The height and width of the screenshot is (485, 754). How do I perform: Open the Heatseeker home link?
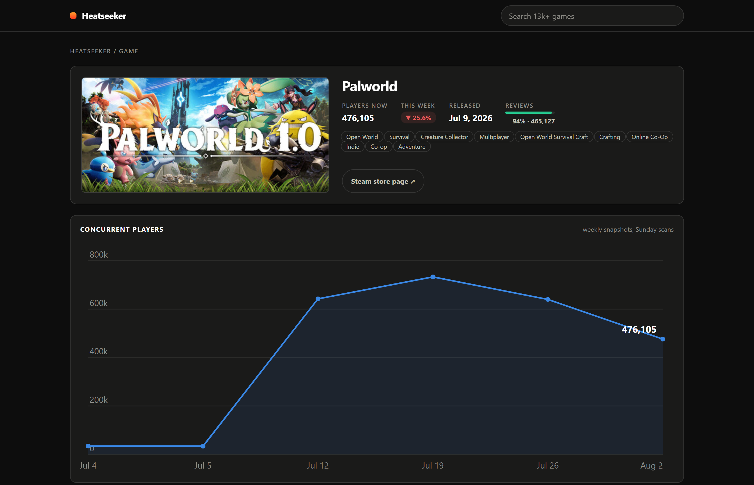[x=98, y=16]
